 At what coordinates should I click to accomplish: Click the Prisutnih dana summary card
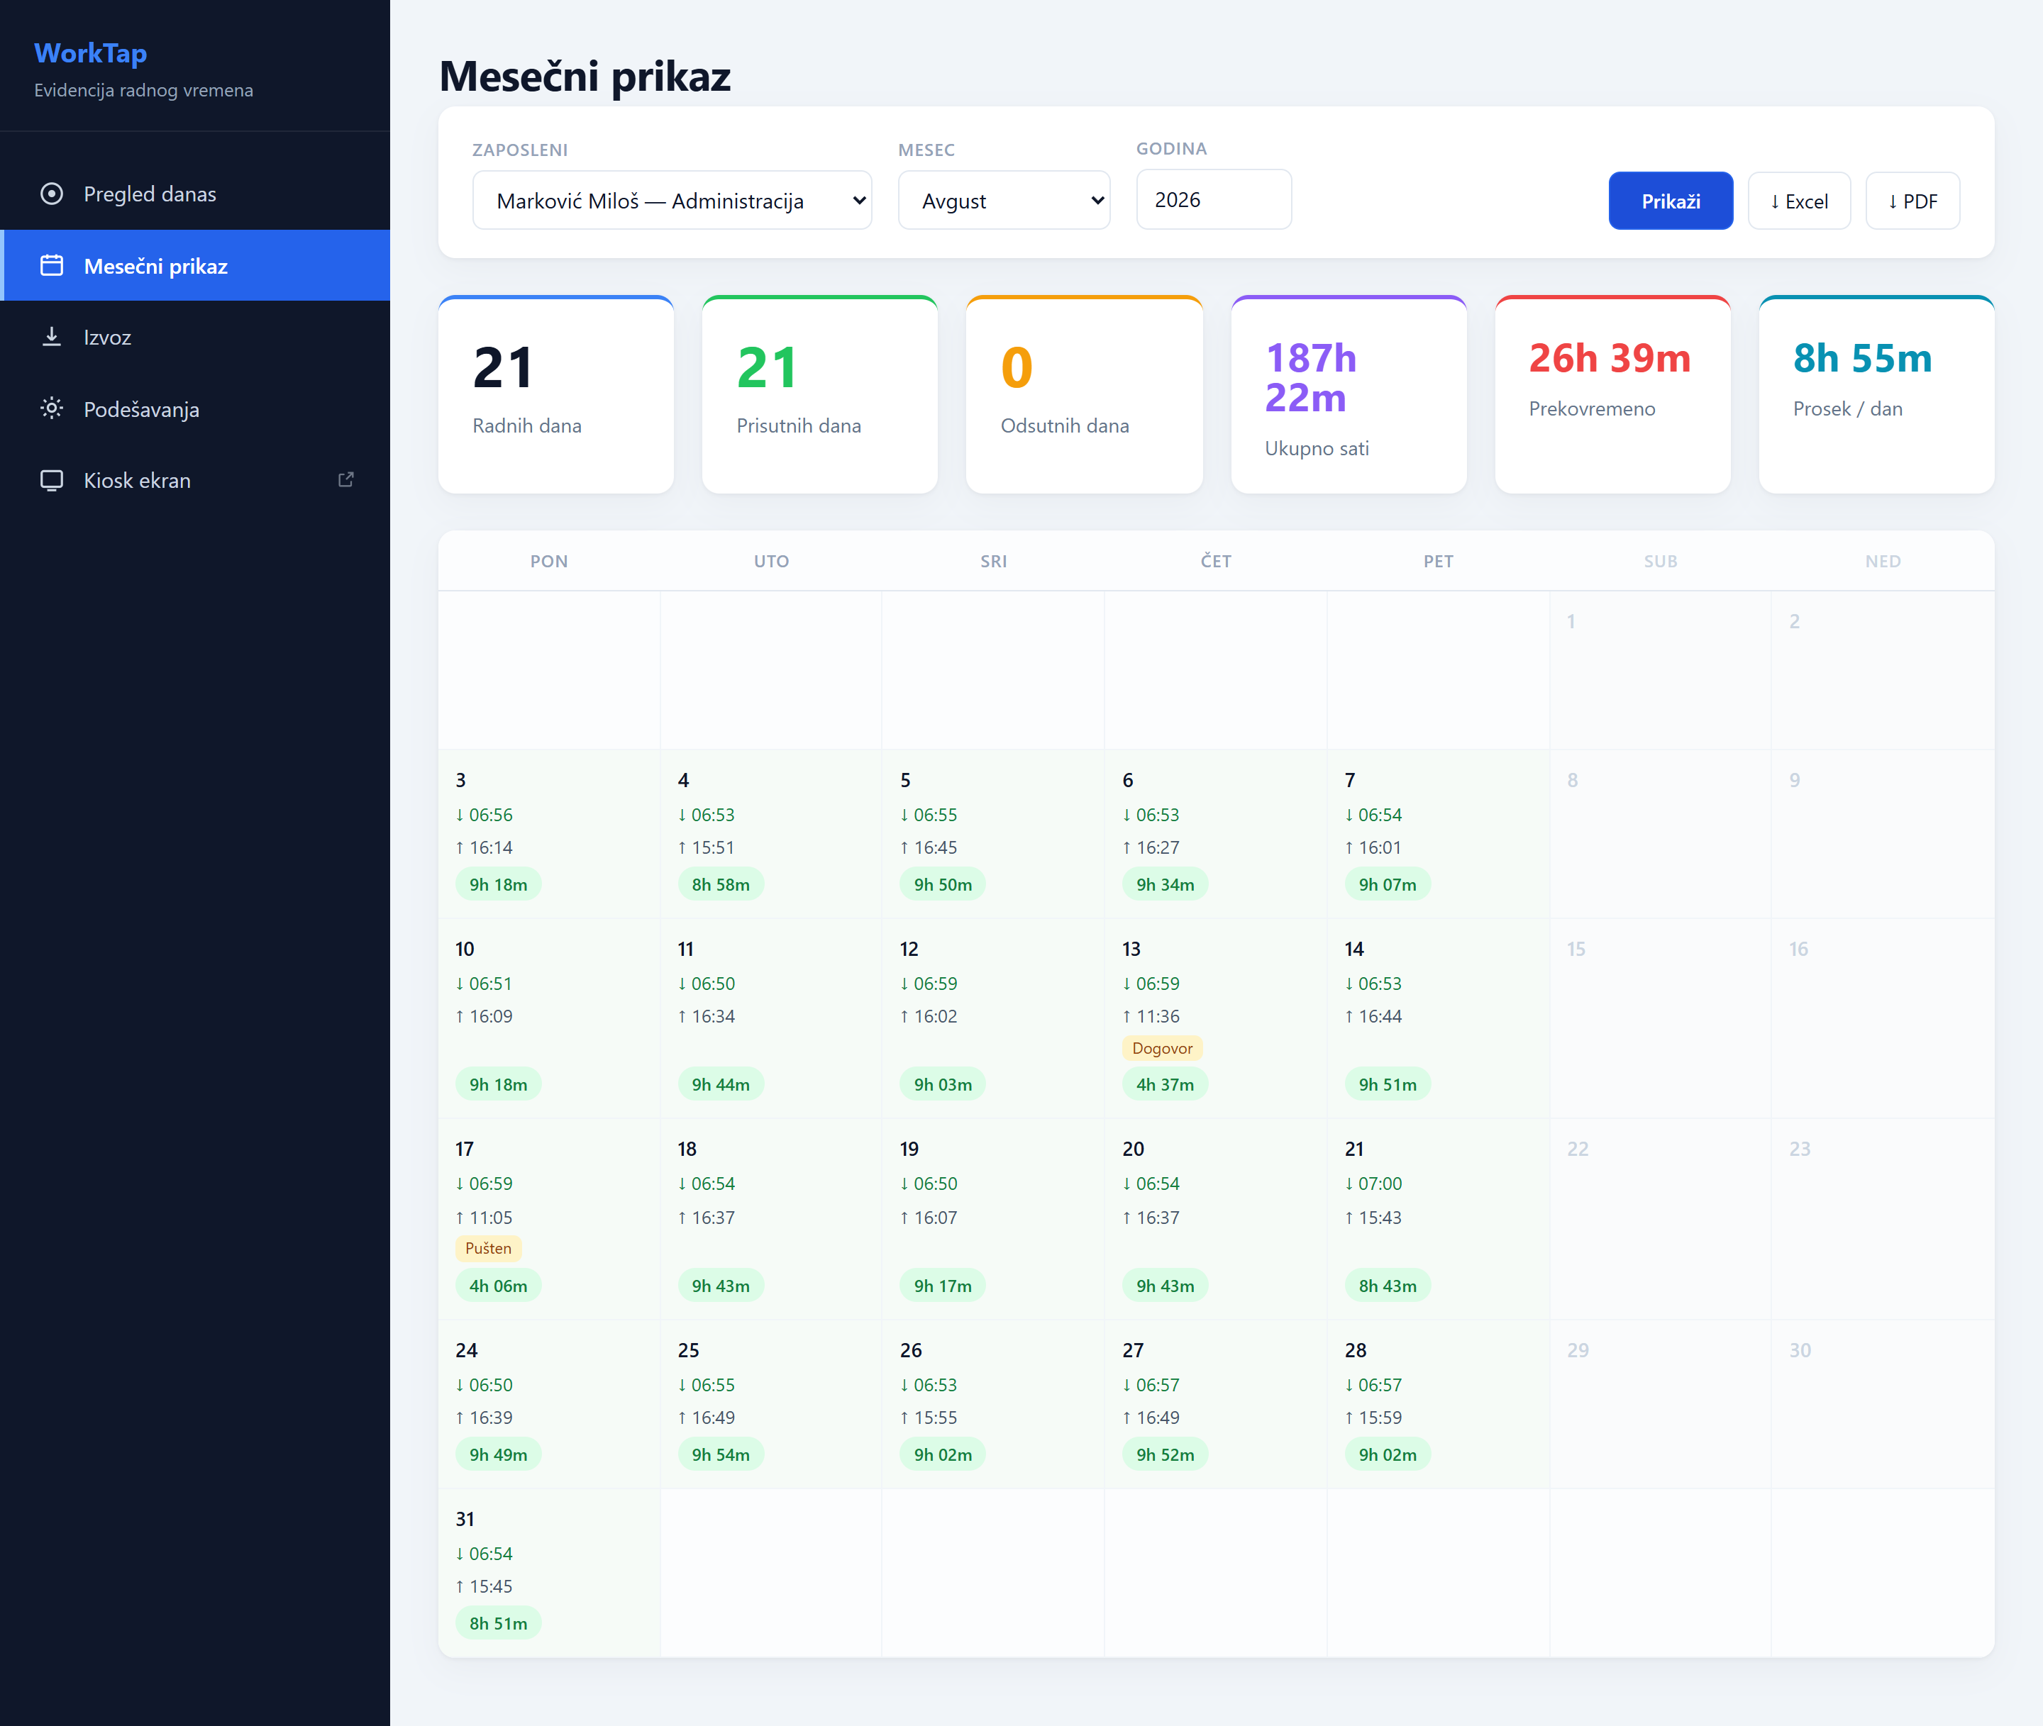coord(819,394)
